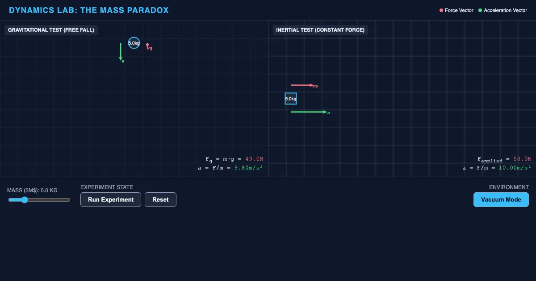Screen dimensions: 536x281
Task: Click the 5.0kg free-fall ball
Action: [x=134, y=43]
